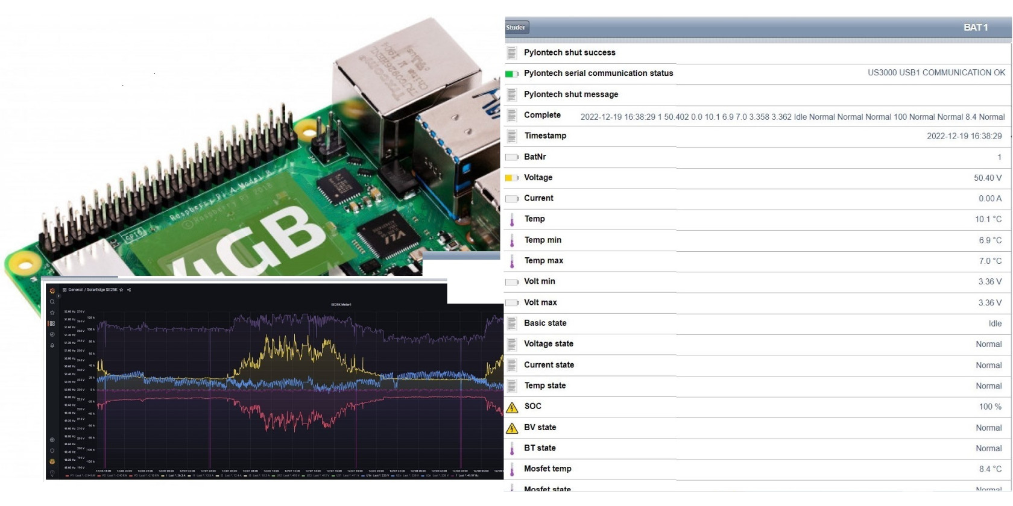The image size is (1013, 506).
Task: Click the document icon beside Voltage state
Action: (512, 344)
